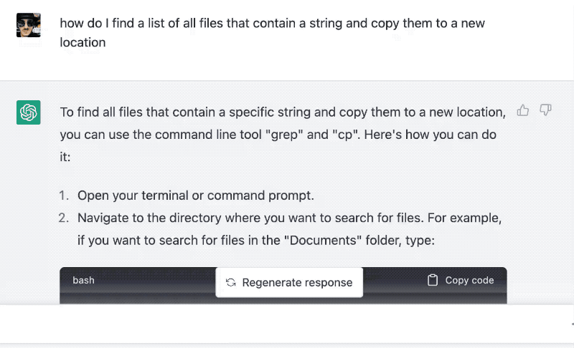This screenshot has width=574, height=348.
Task: Click the circular arrows regenerate icon
Action: [x=230, y=282]
